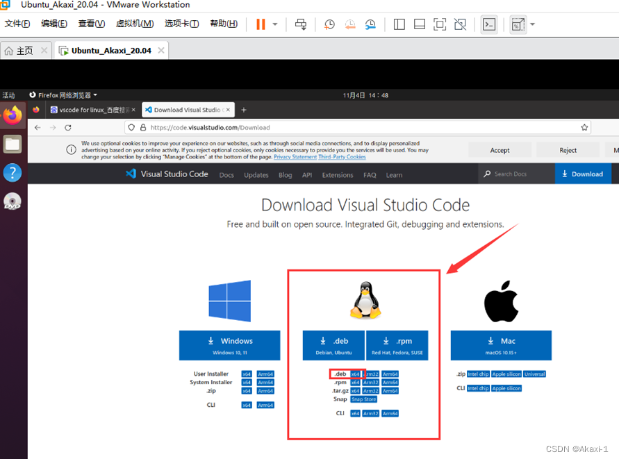
Task: Click Universal link in Mac .zip row
Action: (x=534, y=374)
